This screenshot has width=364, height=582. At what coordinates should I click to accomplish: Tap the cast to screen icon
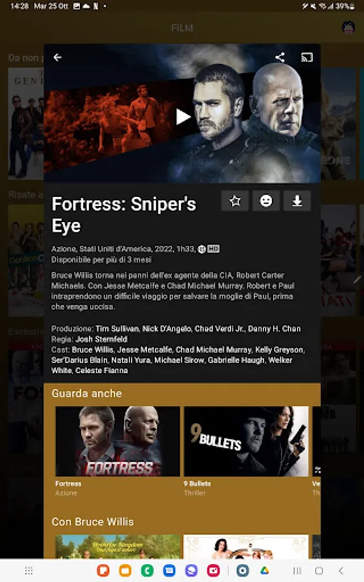(x=307, y=57)
